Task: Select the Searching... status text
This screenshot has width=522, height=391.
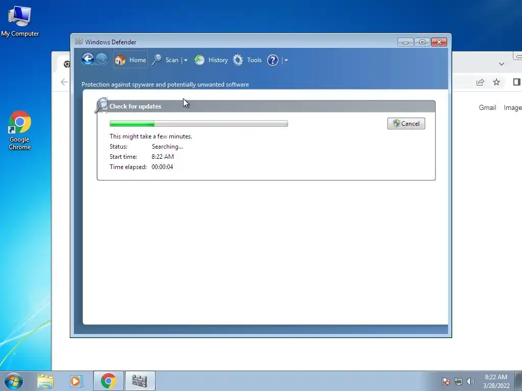Action: [167, 147]
